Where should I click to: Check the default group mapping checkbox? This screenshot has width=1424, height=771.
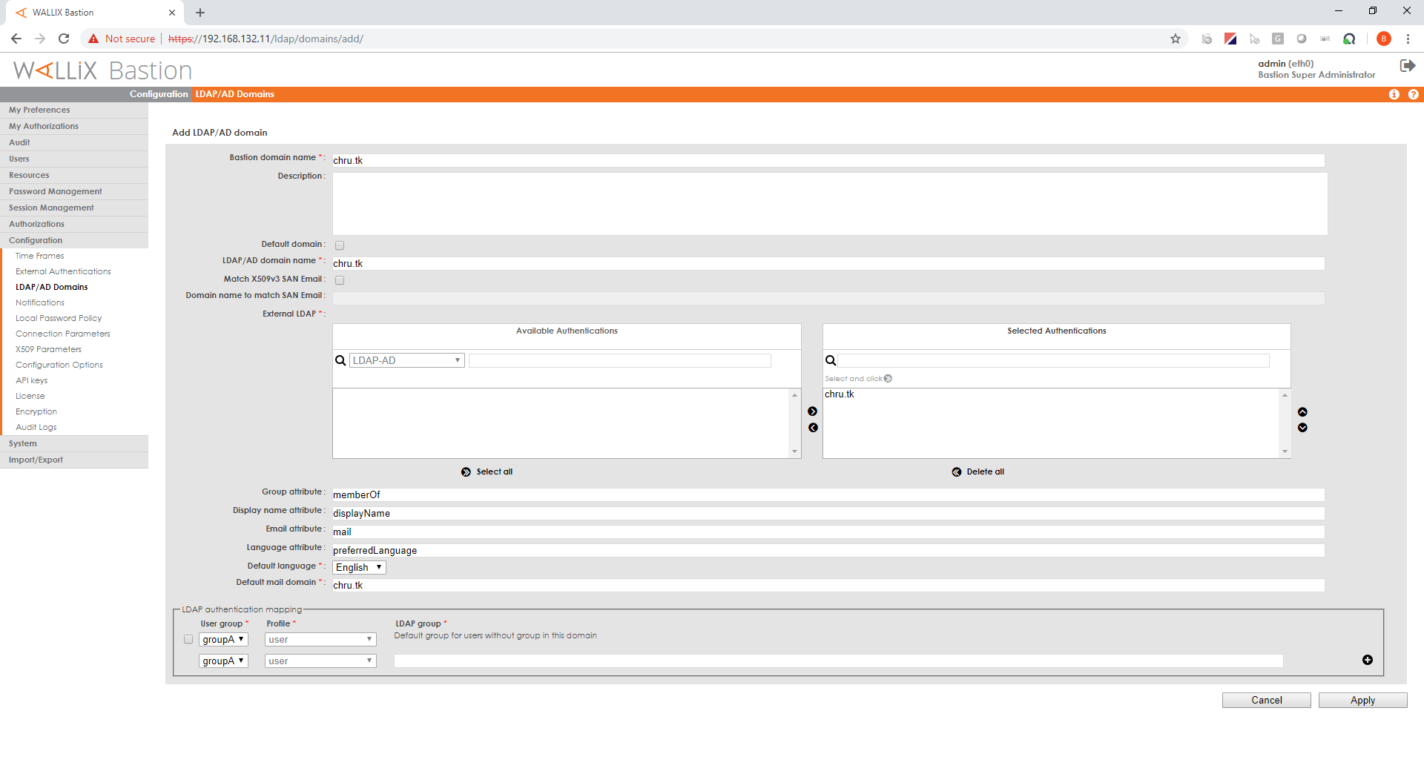tap(188, 639)
